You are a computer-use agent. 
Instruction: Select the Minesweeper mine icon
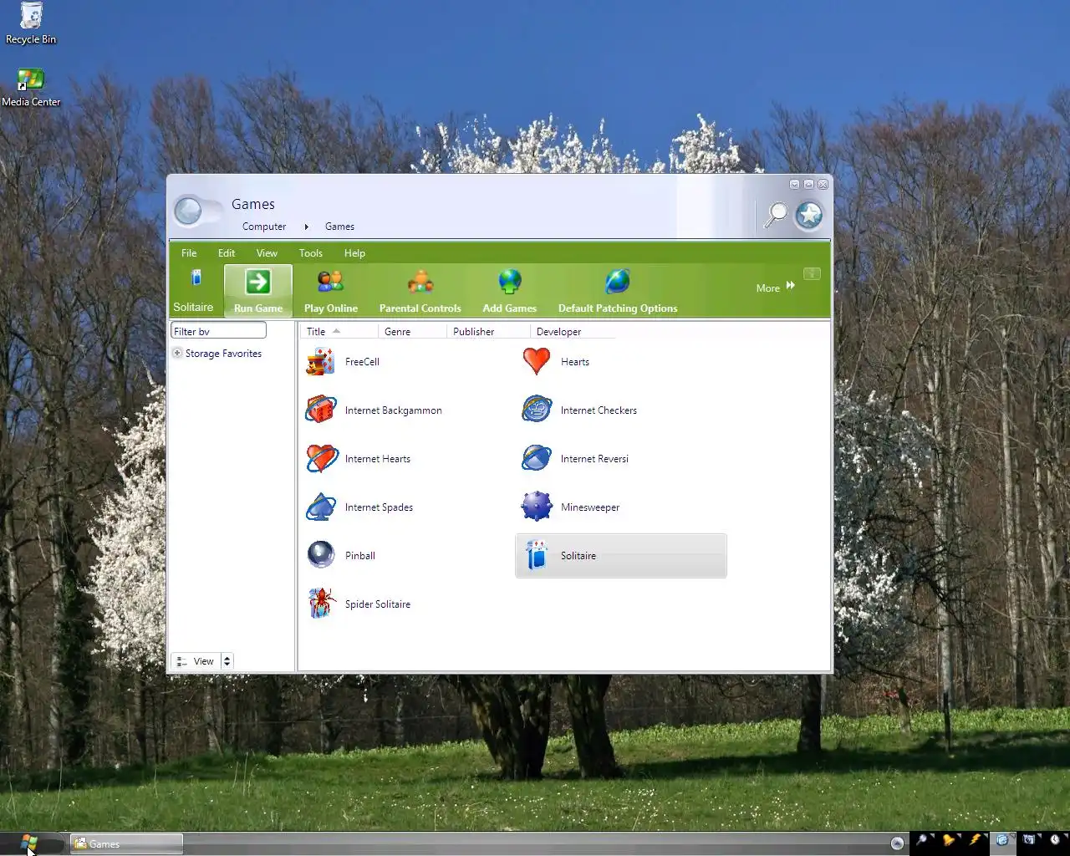tap(537, 507)
